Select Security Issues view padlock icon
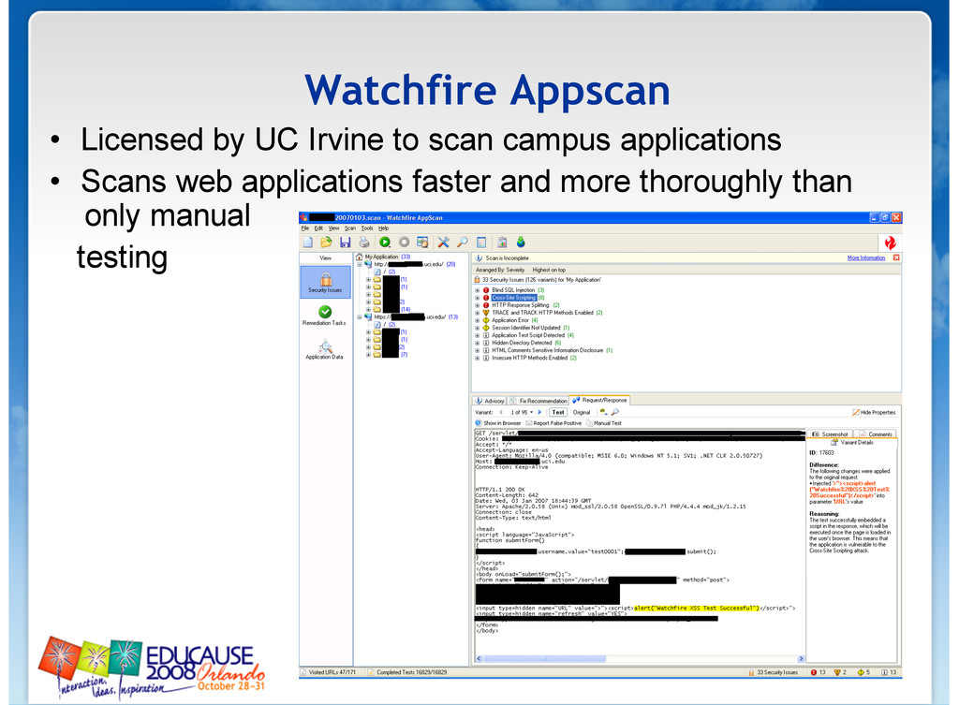 pos(325,282)
